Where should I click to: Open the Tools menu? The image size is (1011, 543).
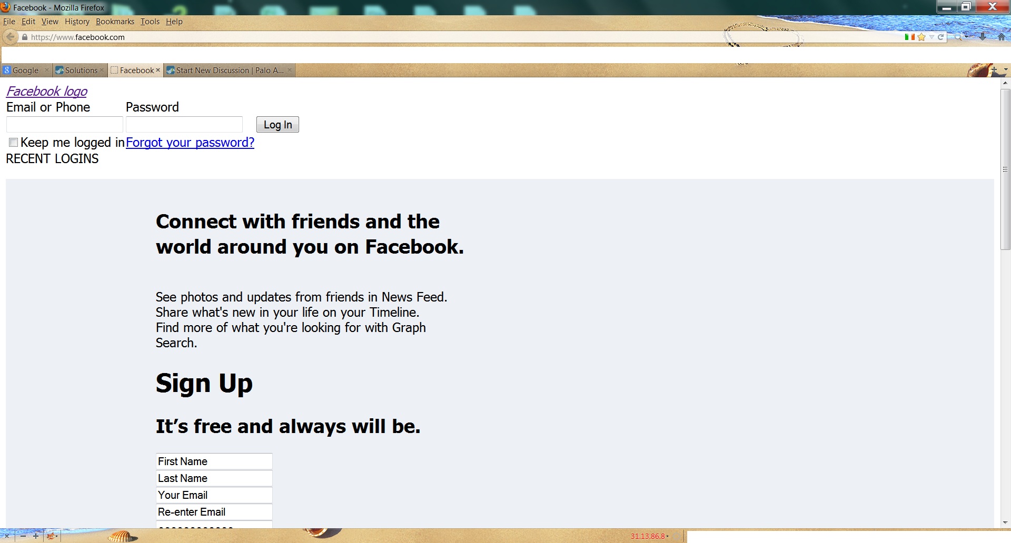click(x=150, y=22)
